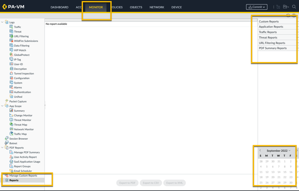Select the Data Filtering log icon
299x191 pixels.
point(11,46)
